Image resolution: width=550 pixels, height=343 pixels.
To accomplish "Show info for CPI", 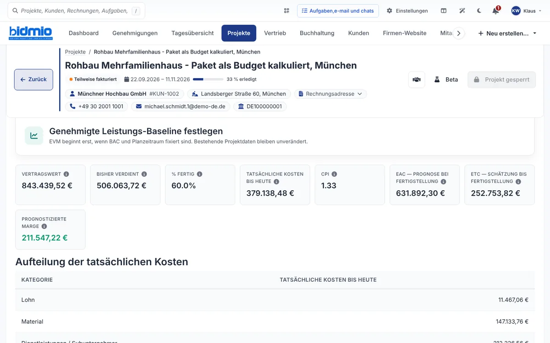I will (334, 174).
